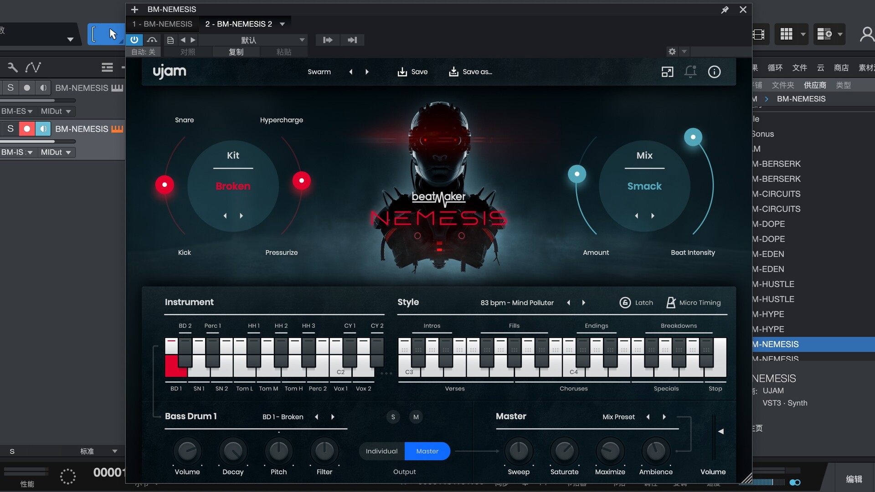The image size is (875, 492).
Task: Click the Save as... button
Action: point(470,72)
